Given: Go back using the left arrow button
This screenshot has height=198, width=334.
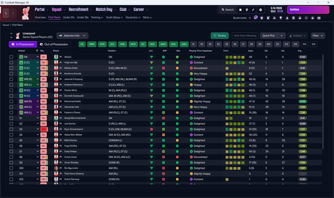Looking at the screenshot, I should [6, 13].
